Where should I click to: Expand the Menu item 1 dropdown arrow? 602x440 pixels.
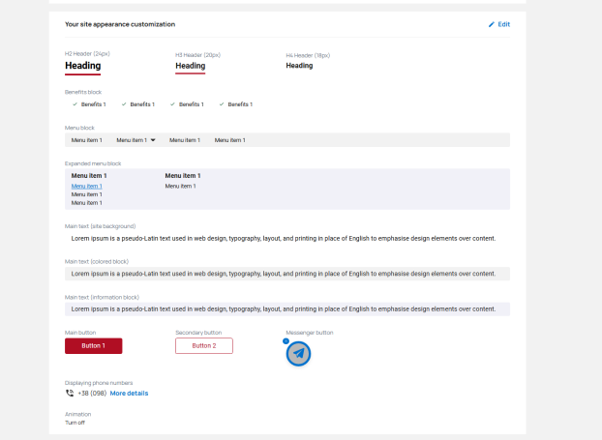(153, 140)
